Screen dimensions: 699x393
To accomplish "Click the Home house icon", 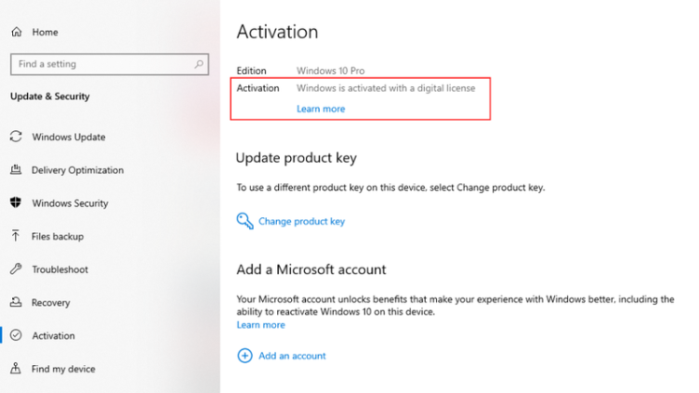I will [16, 32].
